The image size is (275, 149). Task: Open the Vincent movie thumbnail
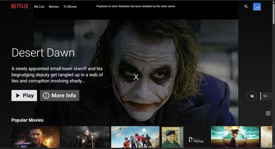pyautogui.click(x=185, y=137)
